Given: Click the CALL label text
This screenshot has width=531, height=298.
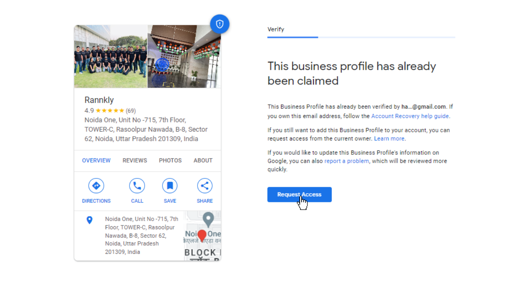Looking at the screenshot, I should pyautogui.click(x=137, y=201).
